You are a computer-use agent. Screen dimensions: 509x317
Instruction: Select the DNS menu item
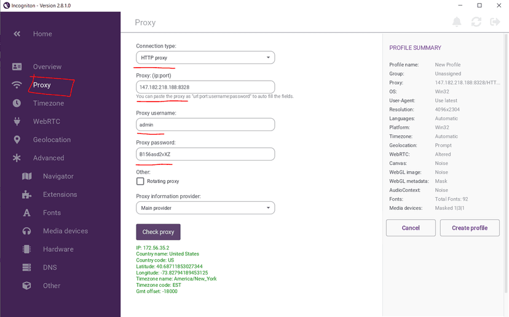tap(49, 268)
